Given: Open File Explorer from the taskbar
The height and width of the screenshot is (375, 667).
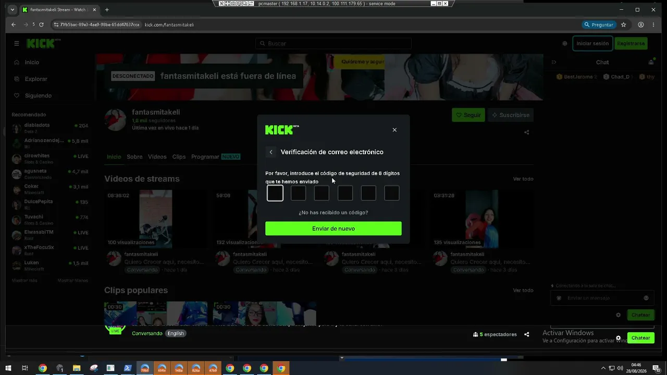Looking at the screenshot, I should (x=77, y=368).
